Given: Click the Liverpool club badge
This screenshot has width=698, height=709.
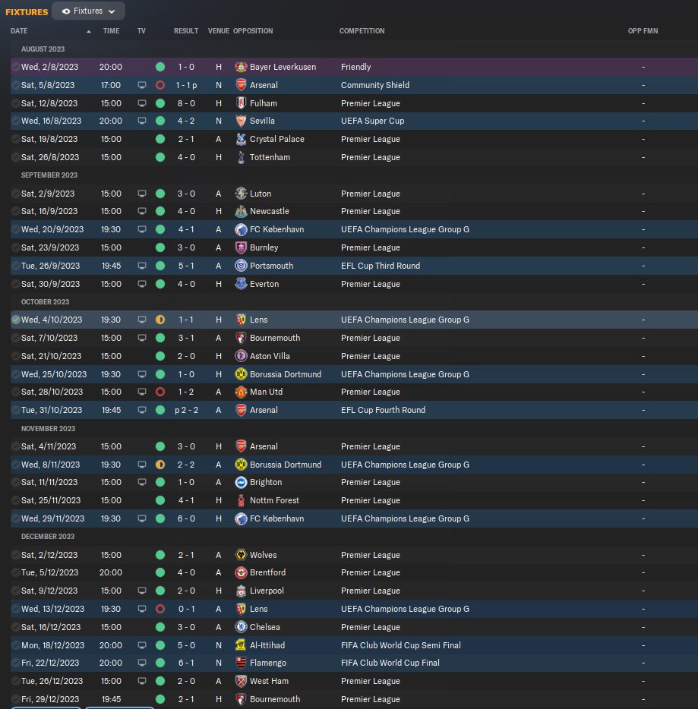Looking at the screenshot, I should pyautogui.click(x=241, y=591).
